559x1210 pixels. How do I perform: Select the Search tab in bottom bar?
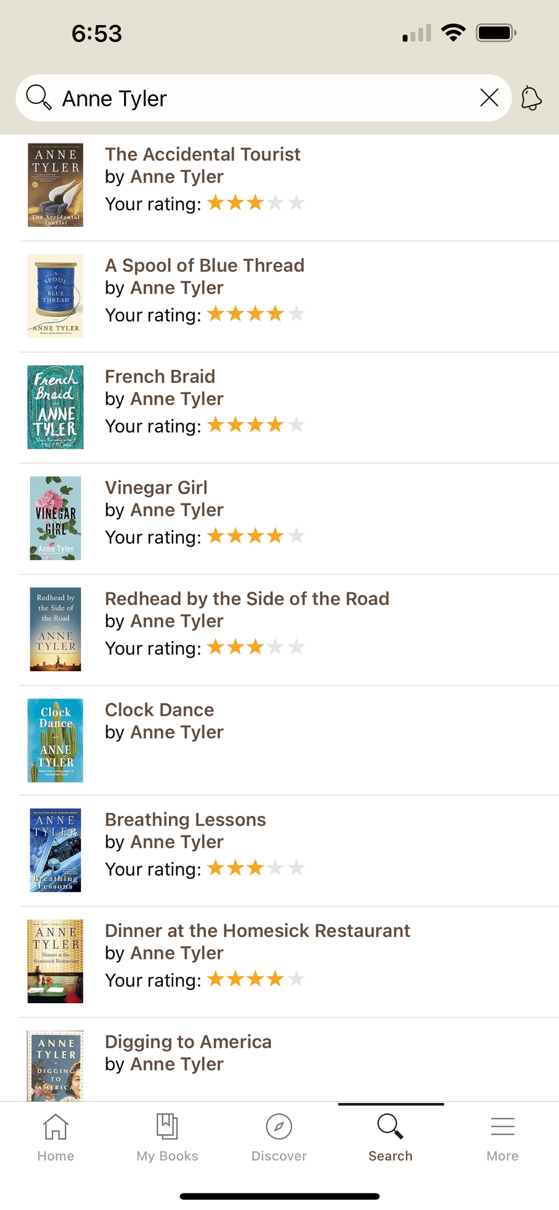click(x=390, y=1137)
